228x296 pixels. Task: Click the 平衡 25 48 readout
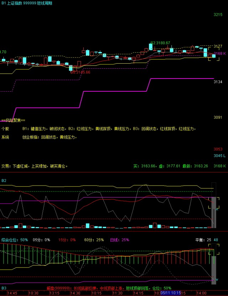point(207,240)
